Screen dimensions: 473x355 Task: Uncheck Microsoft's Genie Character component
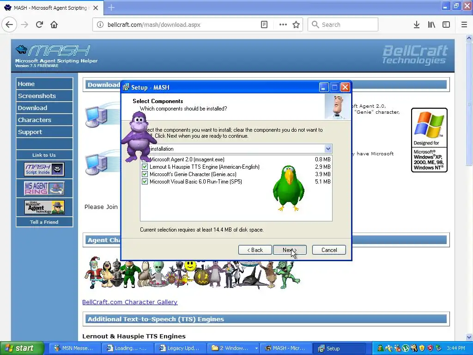(145, 174)
